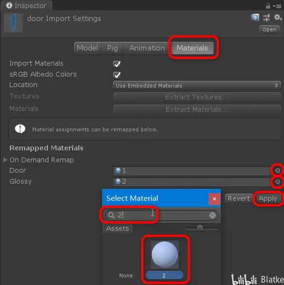This screenshot has width=284, height=285.
Task: Click the Extract Materials button
Action: [197, 109]
